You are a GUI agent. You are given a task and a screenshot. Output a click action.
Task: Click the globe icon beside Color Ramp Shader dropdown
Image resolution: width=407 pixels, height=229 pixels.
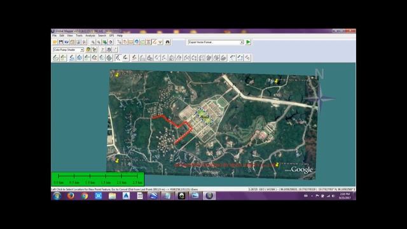(88, 50)
